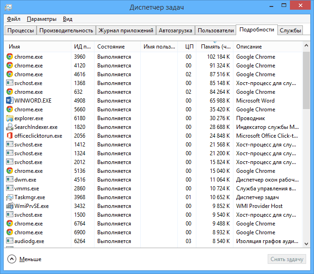The image size is (314, 274).
Task: Click the officeclicktorun.exe Office icon
Action: point(9,136)
